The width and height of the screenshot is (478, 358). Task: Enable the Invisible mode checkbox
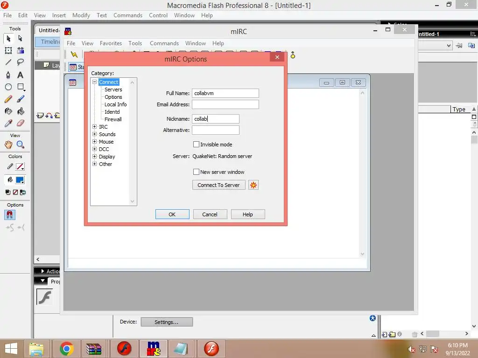[197, 145]
